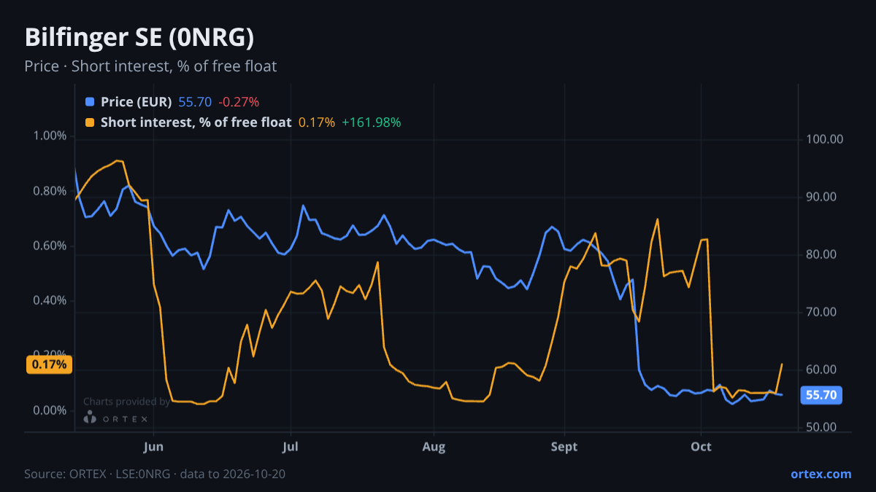
Task: Click the 0.60% left axis label
Action: pyautogui.click(x=50, y=246)
